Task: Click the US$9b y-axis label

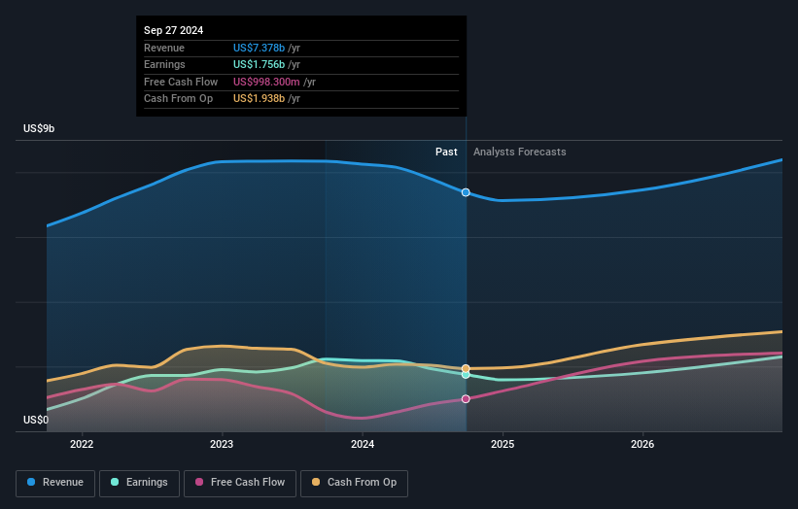Action: (x=39, y=128)
